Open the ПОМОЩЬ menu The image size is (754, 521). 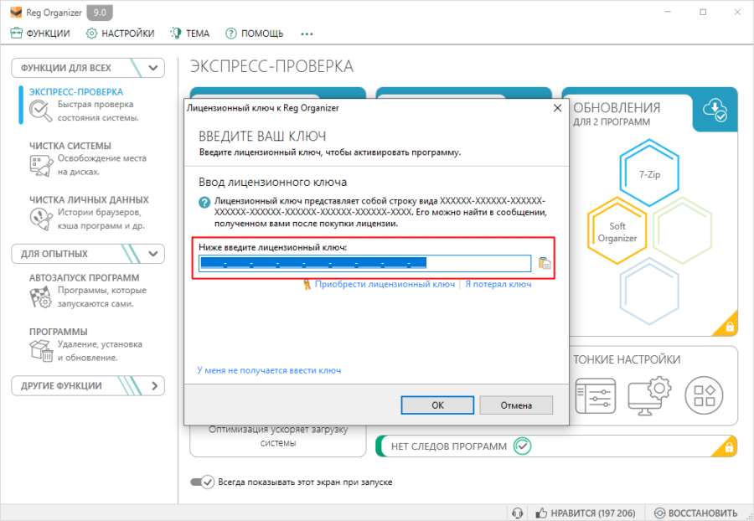point(255,34)
